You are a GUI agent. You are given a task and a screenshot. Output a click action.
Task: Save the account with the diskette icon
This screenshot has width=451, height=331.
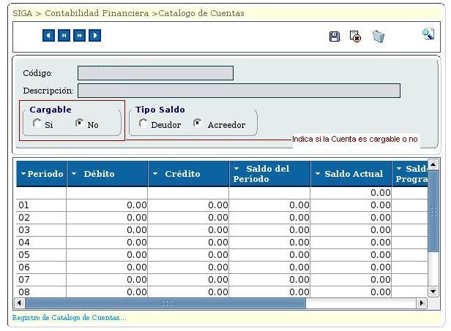(x=335, y=37)
